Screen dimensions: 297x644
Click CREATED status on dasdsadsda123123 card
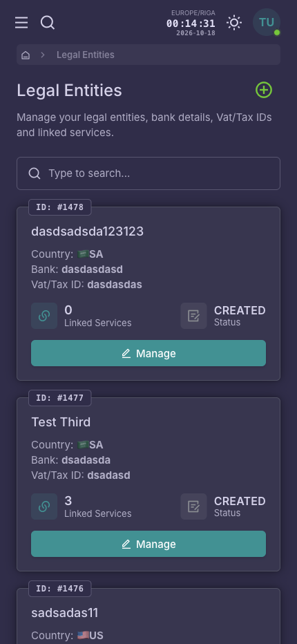[240, 310]
